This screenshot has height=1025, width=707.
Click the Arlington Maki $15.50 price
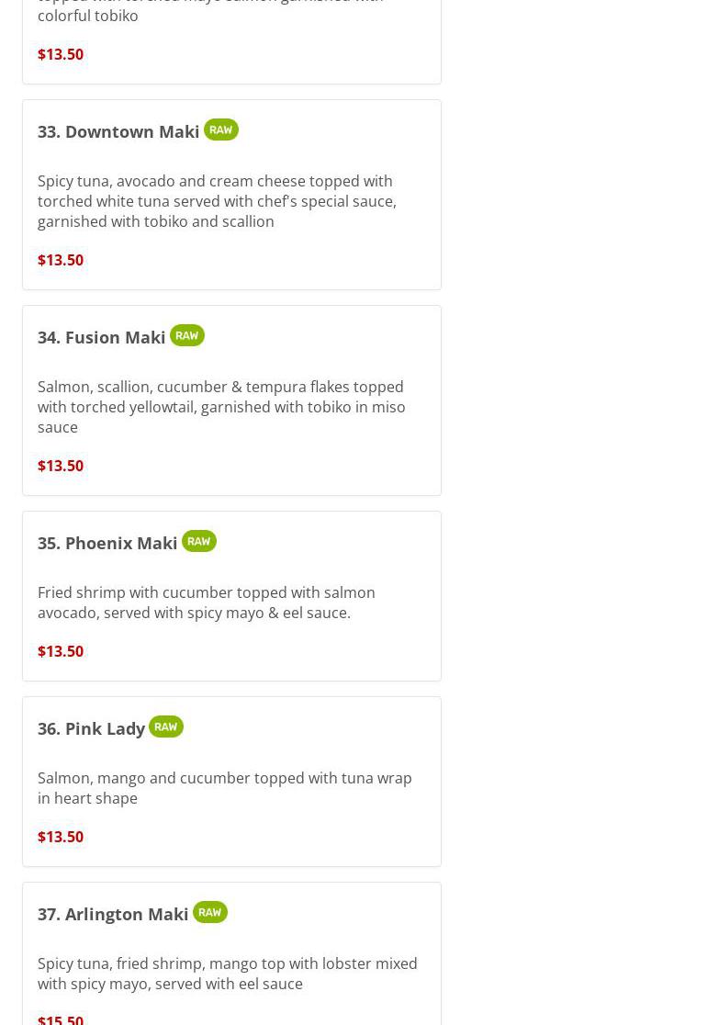pyautogui.click(x=60, y=1019)
